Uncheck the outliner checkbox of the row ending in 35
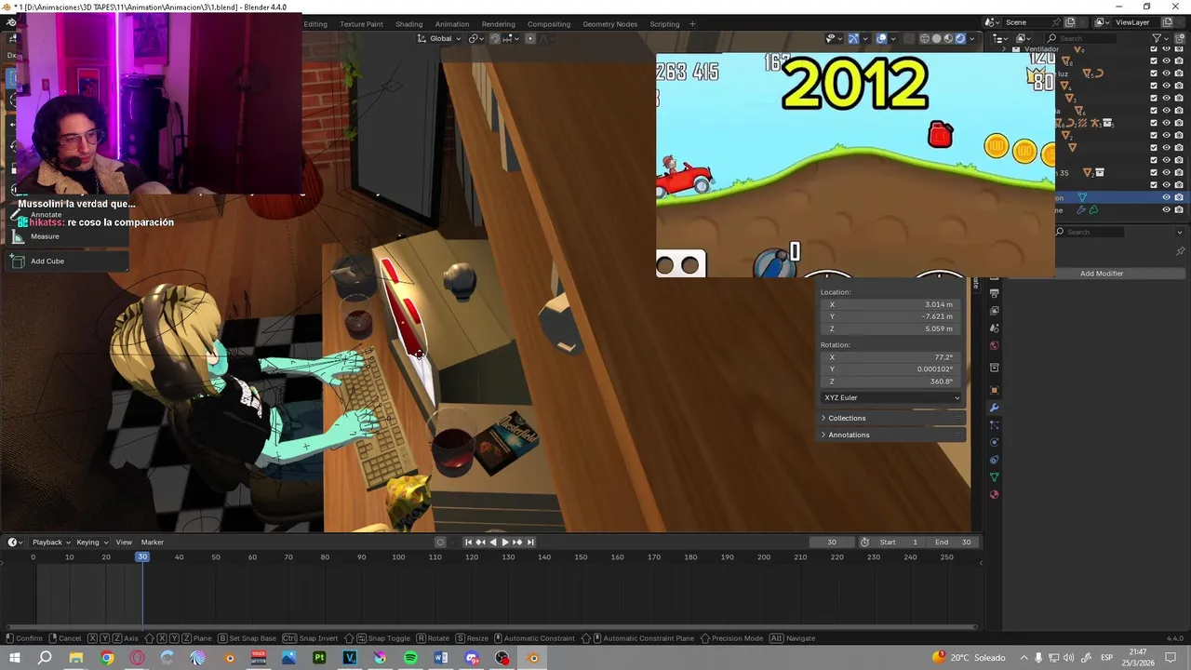Screen dimensions: 1191x670 pos(1154,172)
